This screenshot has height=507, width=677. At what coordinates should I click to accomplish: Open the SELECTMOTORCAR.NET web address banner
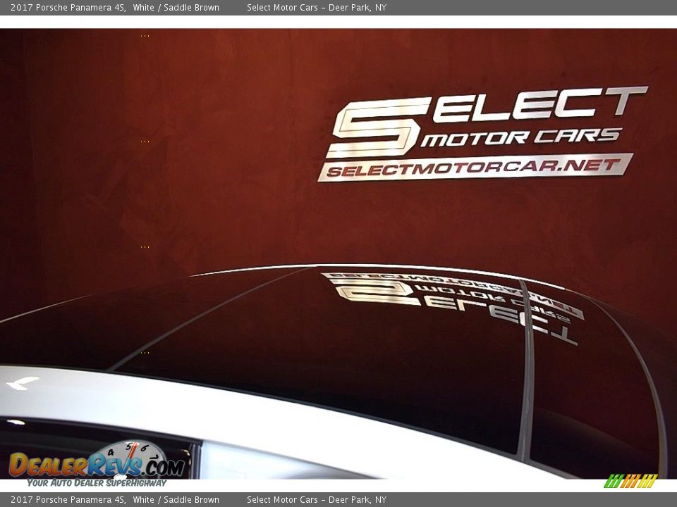point(474,168)
